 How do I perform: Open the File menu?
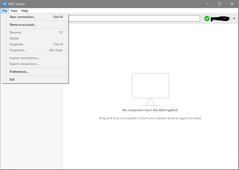(x=5, y=11)
